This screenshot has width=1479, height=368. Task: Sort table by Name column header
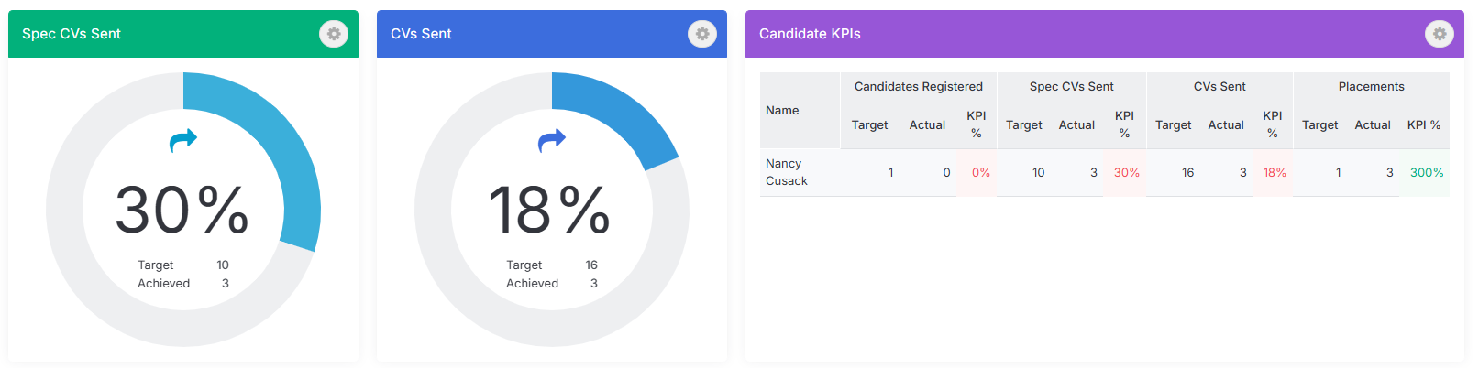click(x=782, y=110)
